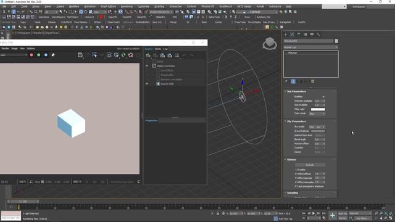The height and width of the screenshot is (222, 395).
Task: Open the Modify tab in command panel
Action: coord(292,35)
